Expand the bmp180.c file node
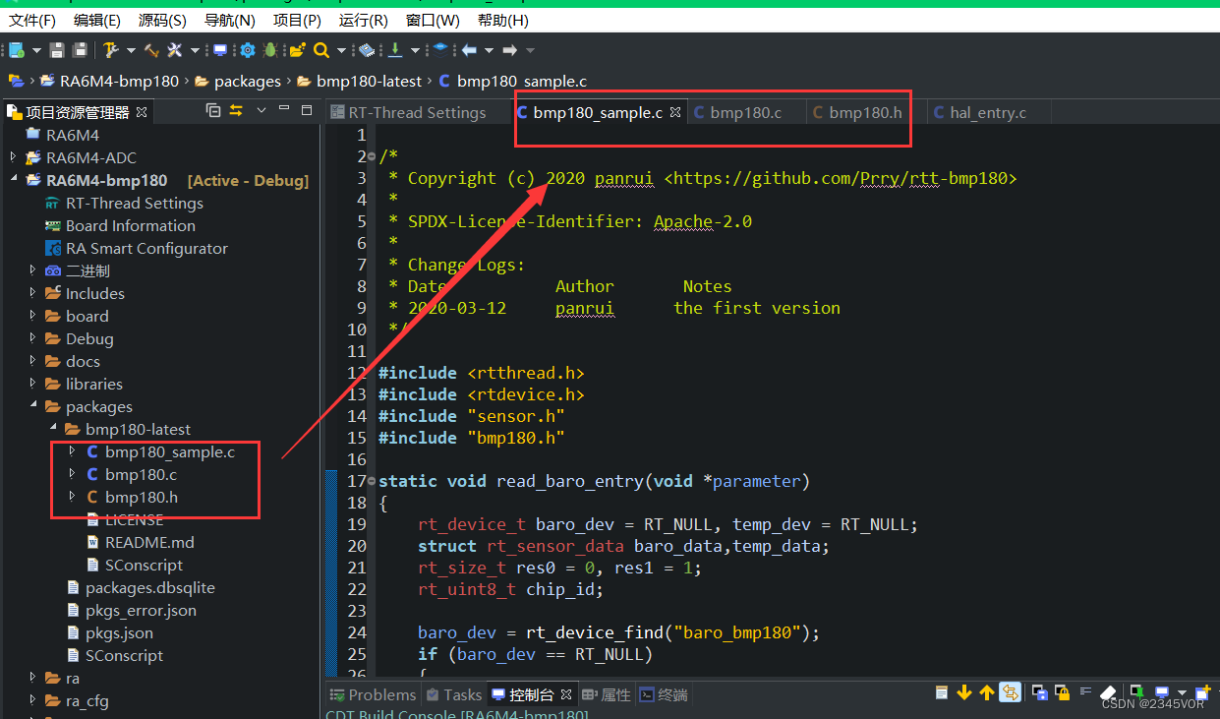 point(72,474)
